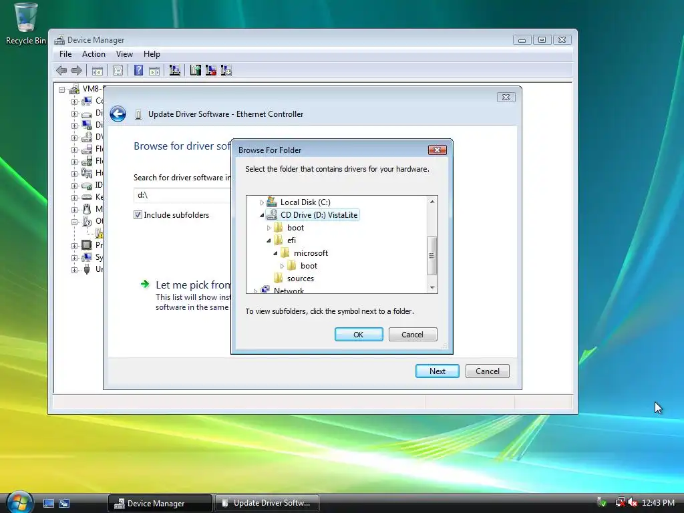Image resolution: width=684 pixels, height=513 pixels.
Task: Select the Computer category monitor icon in tree
Action: click(x=87, y=102)
